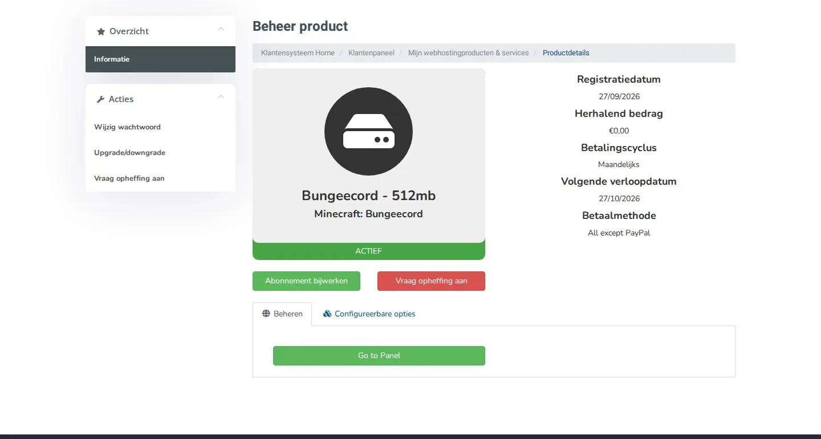The image size is (821, 439).
Task: Click the Bungeecord - 512mb product title
Action: (369, 196)
